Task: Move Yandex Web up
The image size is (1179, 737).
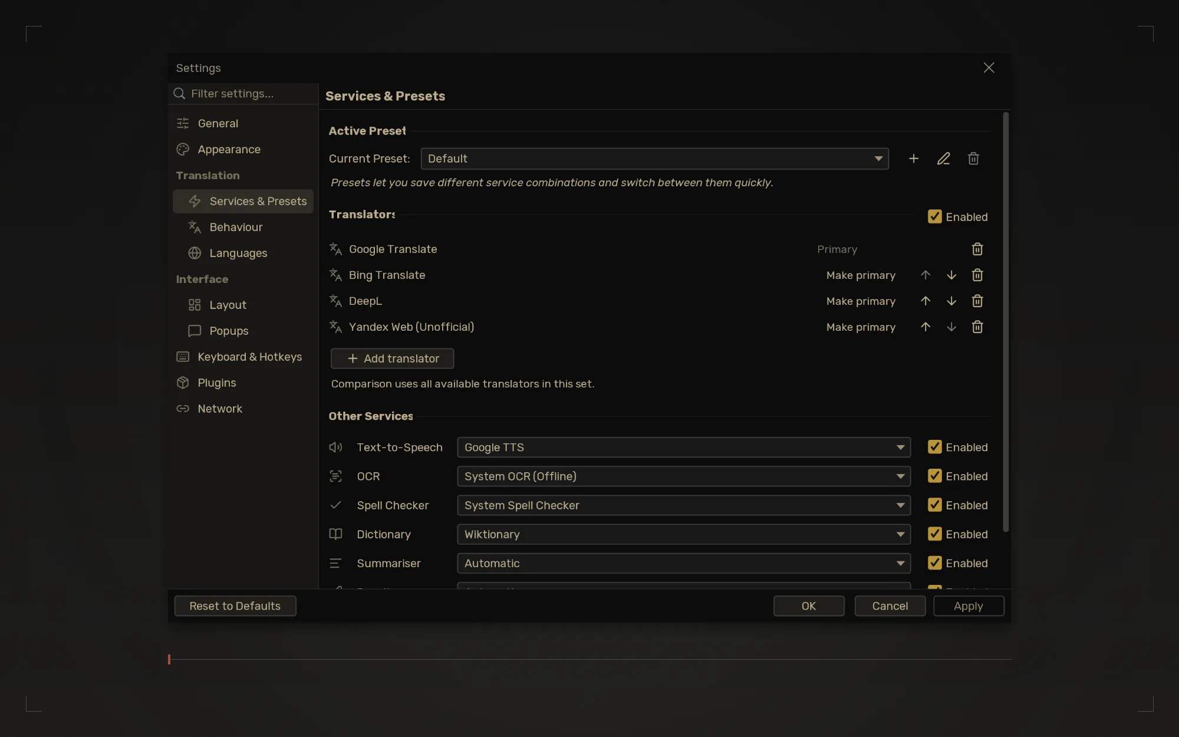Action: click(x=926, y=327)
